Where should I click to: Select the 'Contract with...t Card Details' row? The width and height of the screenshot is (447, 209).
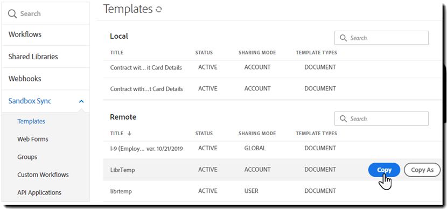pos(273,89)
